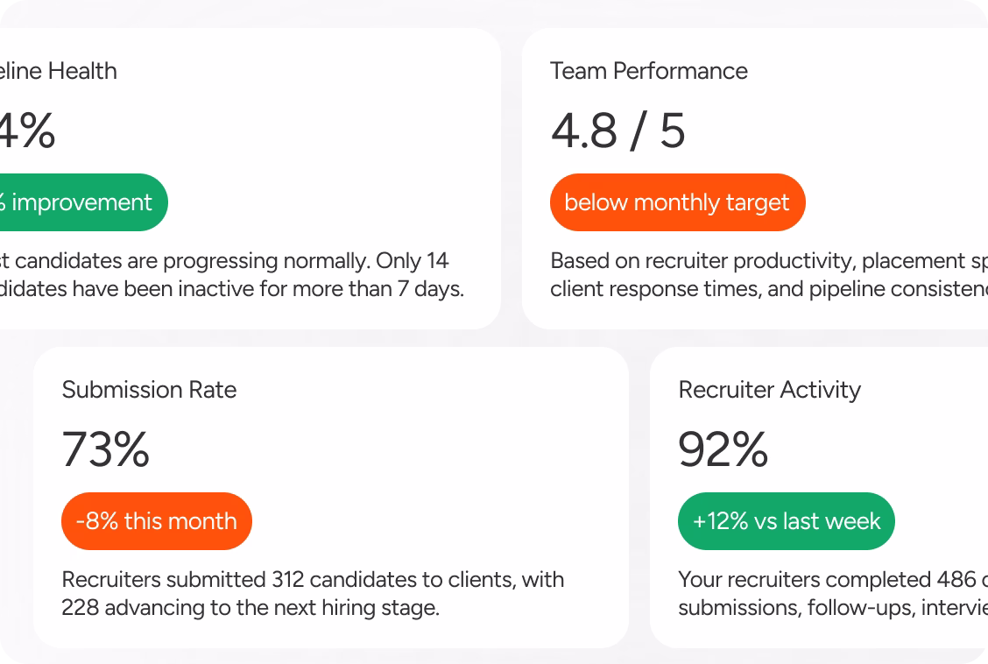
Task: Select the recruiter productivity description text
Action: pos(769,275)
